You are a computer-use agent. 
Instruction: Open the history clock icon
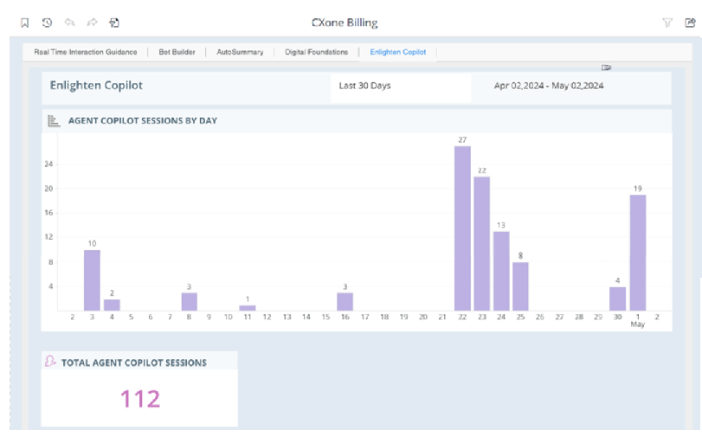click(x=47, y=22)
